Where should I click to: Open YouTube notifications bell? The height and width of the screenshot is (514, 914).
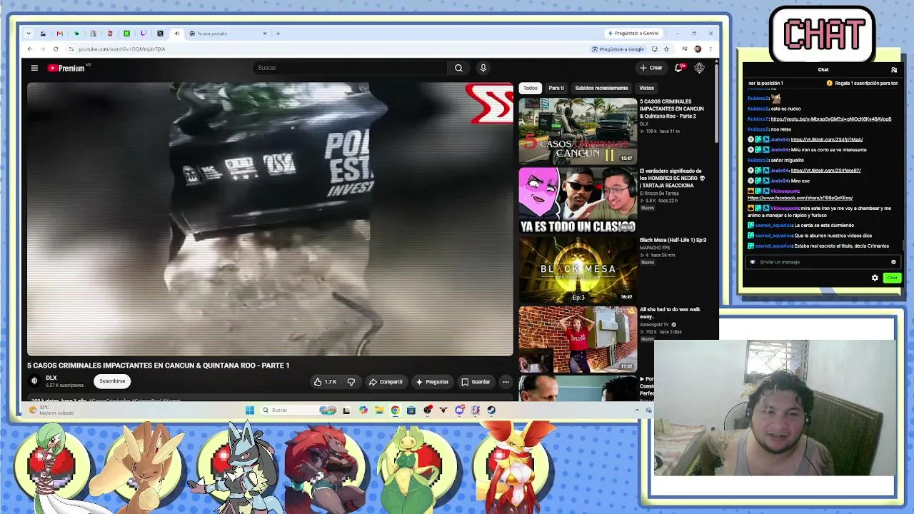click(679, 68)
